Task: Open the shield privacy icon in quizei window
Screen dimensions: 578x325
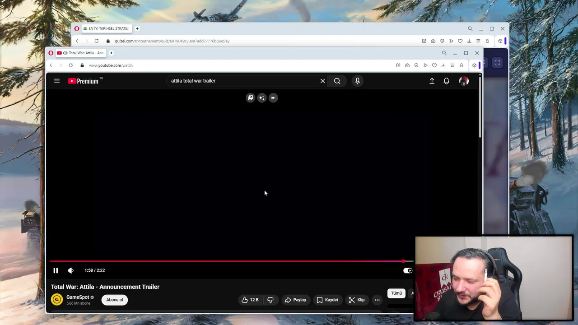Action: click(442, 41)
